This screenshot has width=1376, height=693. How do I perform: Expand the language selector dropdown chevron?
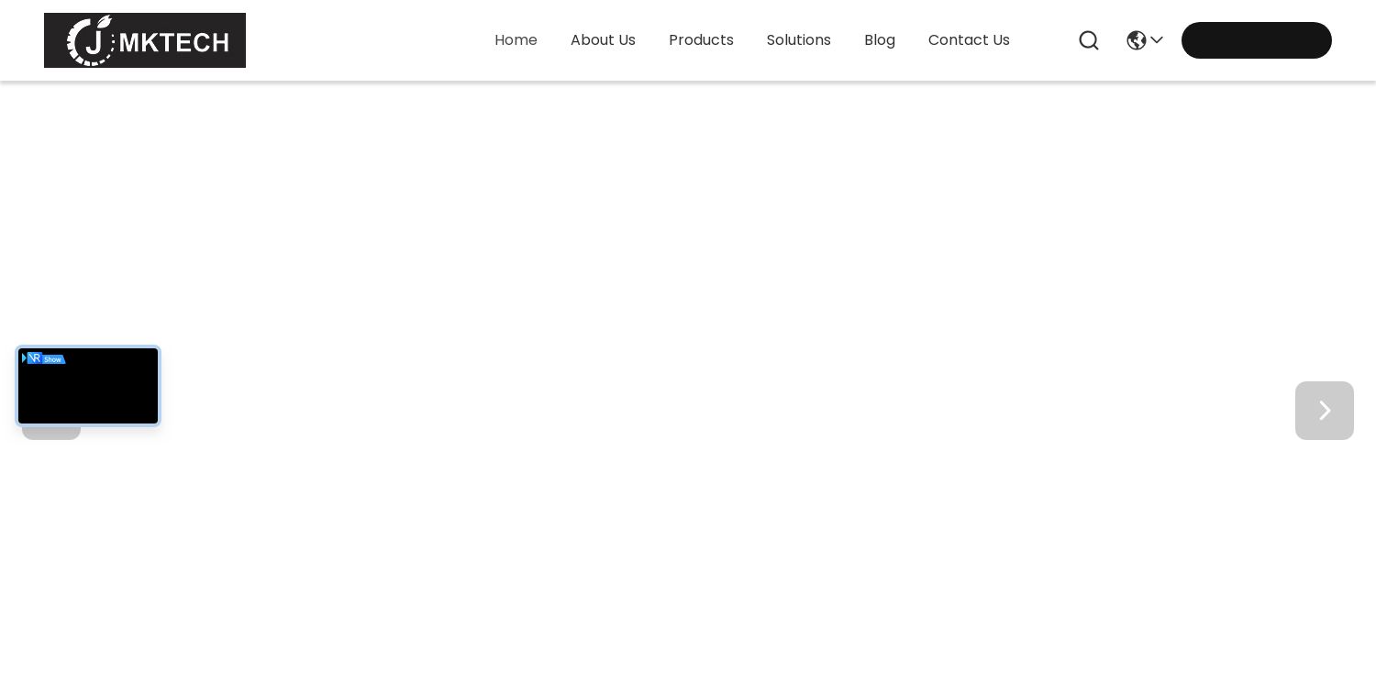(x=1157, y=40)
